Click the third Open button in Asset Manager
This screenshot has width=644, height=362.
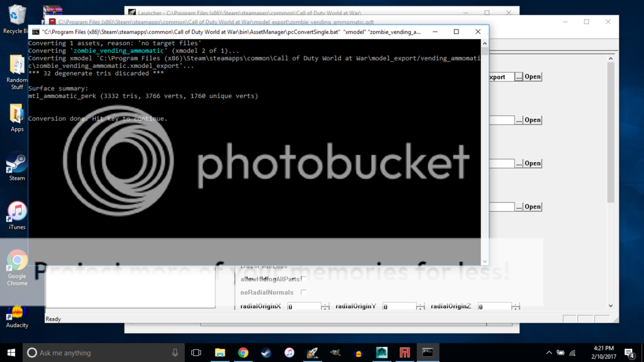click(x=533, y=163)
